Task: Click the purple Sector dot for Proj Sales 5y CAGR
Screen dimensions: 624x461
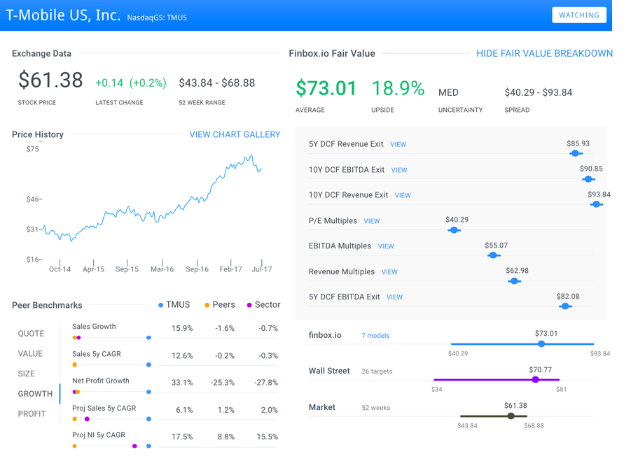Action: click(x=87, y=419)
